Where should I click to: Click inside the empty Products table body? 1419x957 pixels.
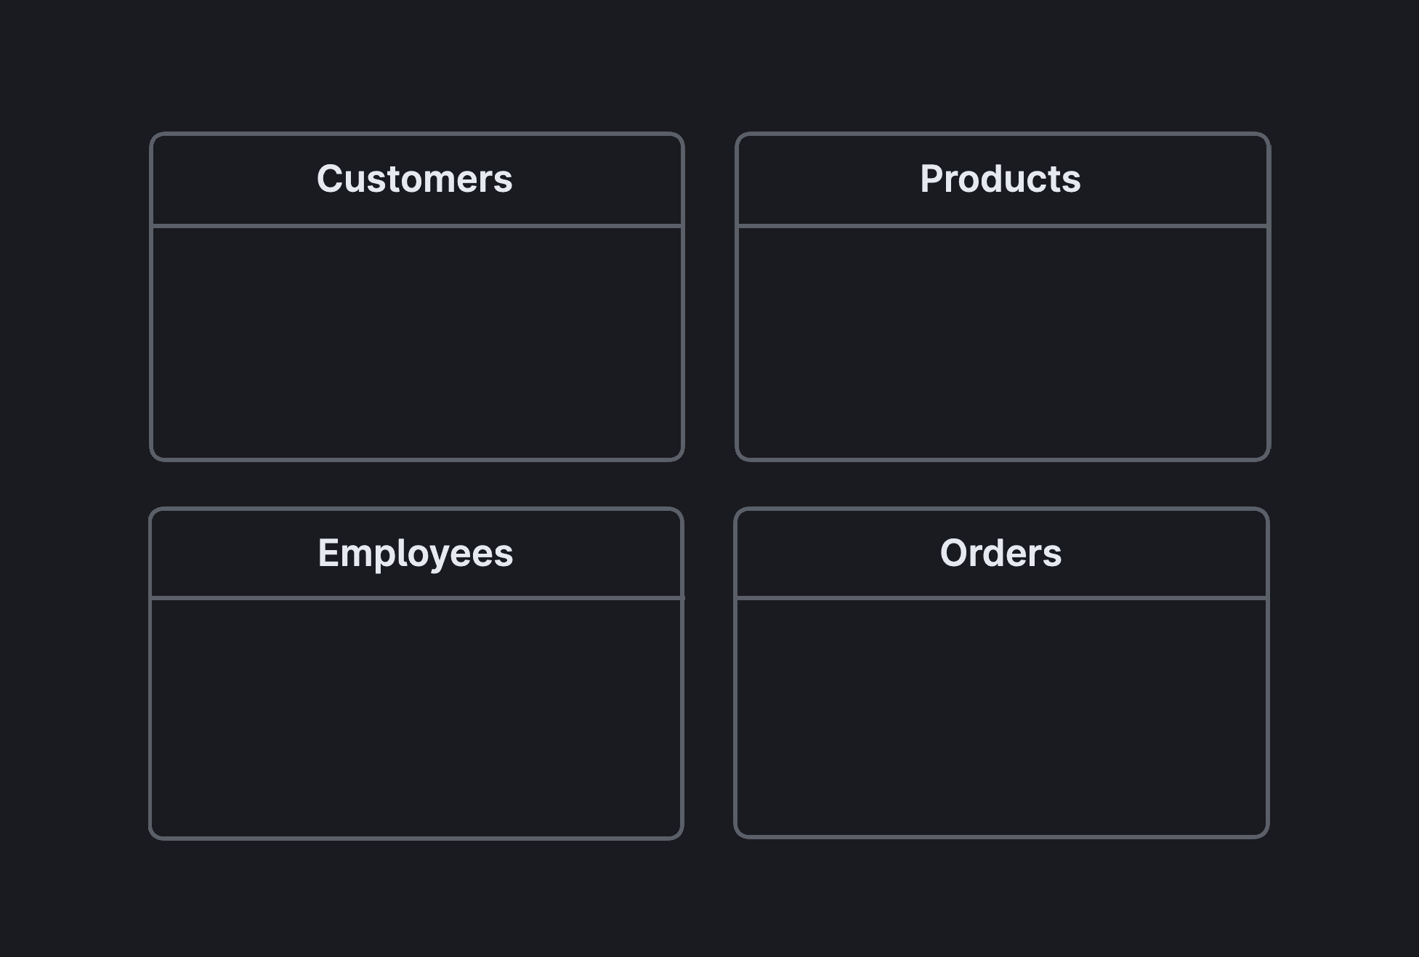[1002, 342]
